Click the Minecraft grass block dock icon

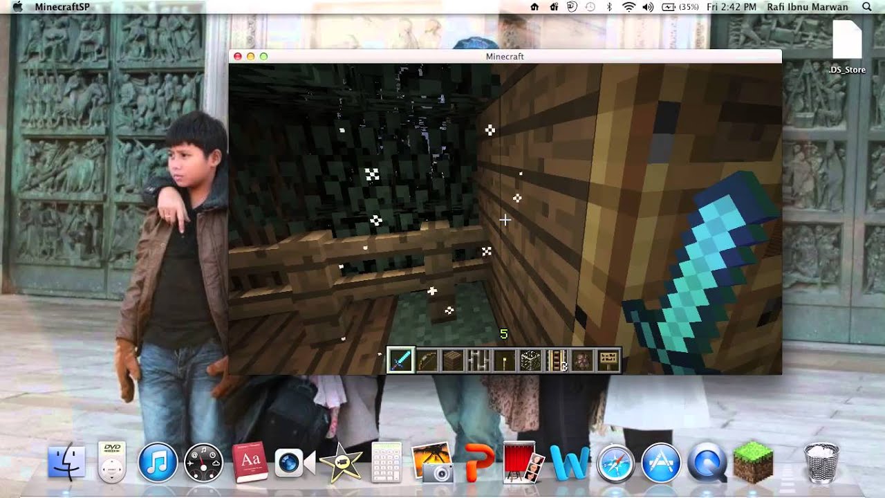click(752, 463)
